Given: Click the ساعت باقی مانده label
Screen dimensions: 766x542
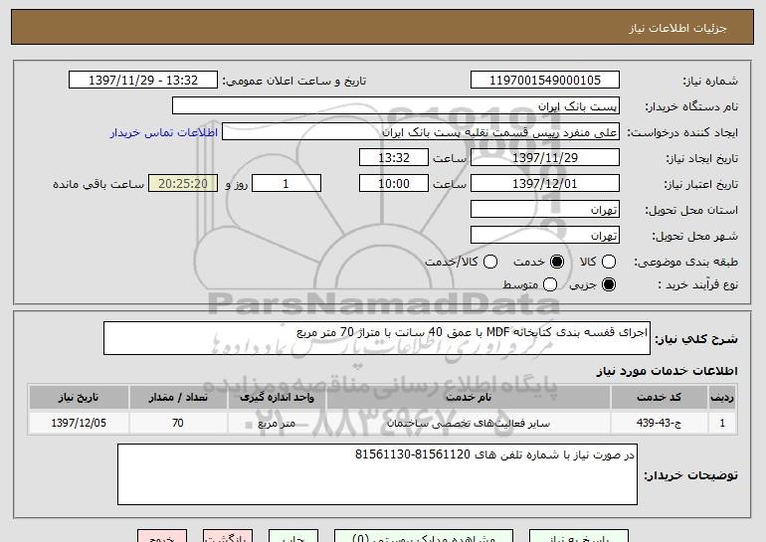Looking at the screenshot, I should [x=98, y=184].
